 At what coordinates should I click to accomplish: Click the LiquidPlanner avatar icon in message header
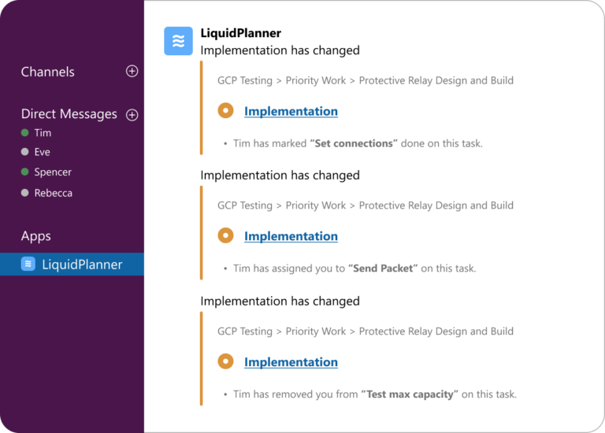pos(178,41)
